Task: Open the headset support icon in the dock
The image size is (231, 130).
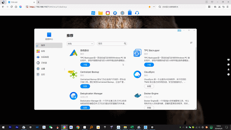Action: [137, 13]
